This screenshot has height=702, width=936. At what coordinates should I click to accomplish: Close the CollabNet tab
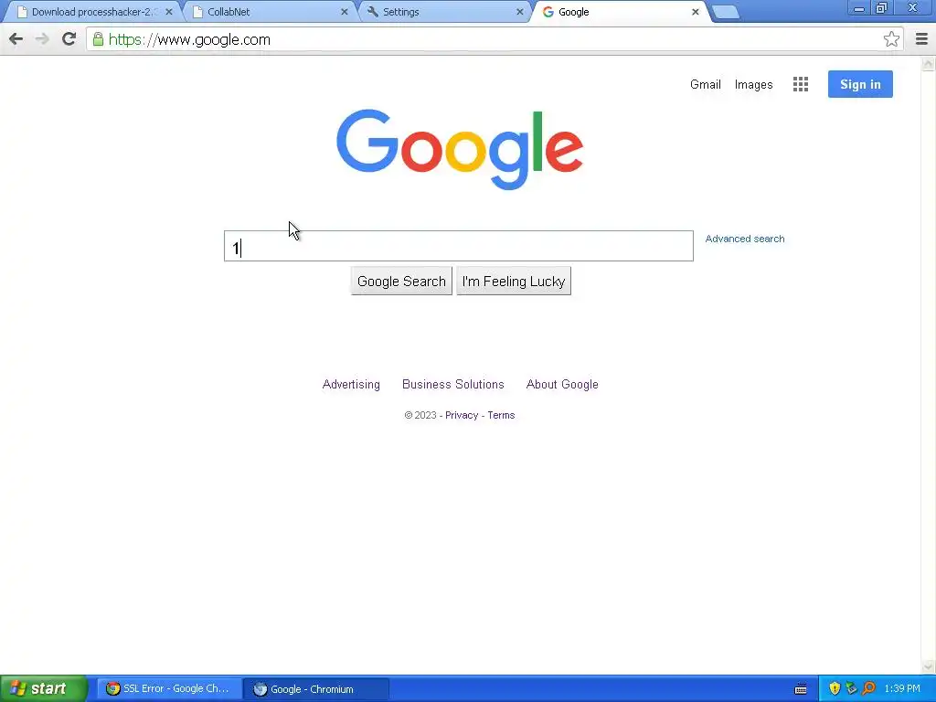tap(345, 12)
